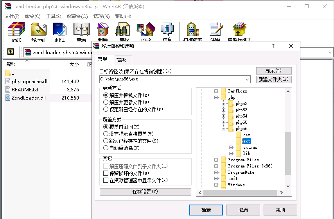Switch to the 高级 tab

coord(121,60)
